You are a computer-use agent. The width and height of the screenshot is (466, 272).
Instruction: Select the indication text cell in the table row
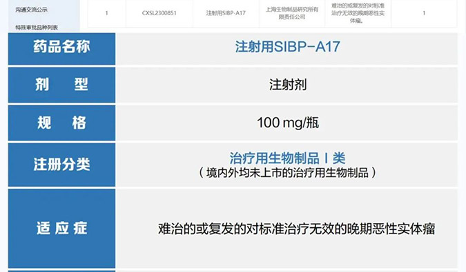358,13
